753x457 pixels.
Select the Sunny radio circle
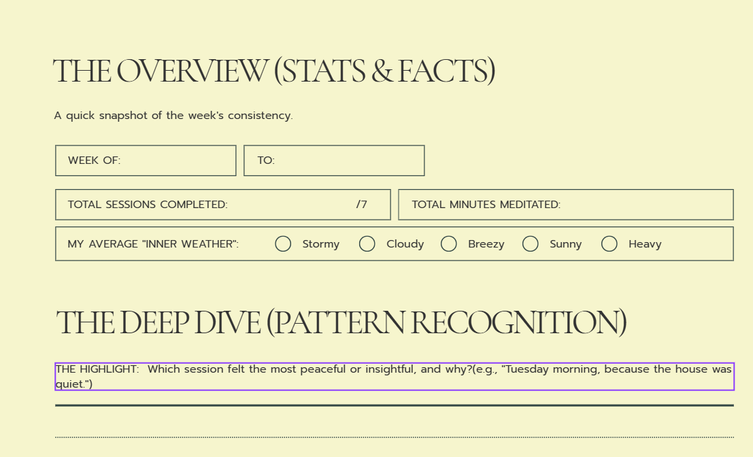[530, 244]
